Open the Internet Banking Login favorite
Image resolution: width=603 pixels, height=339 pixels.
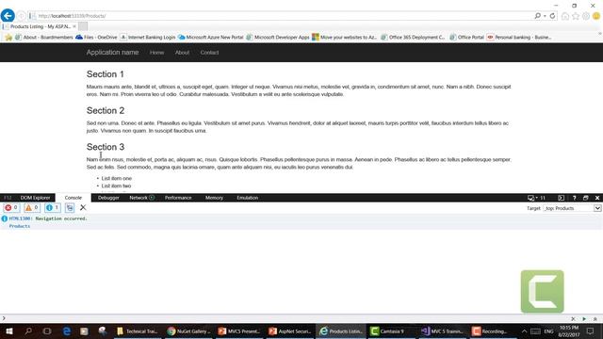point(148,38)
